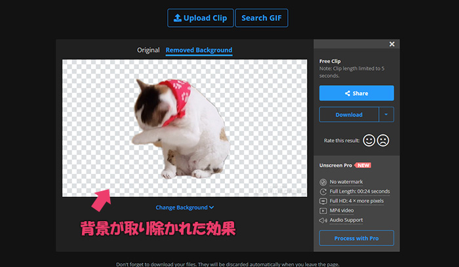The image size is (459, 267).
Task: Click the no-watermark icon
Action: [323, 183]
